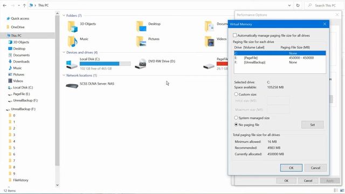Confirm Virtual Memory with OK
The height and width of the screenshot is (194, 345).
[x=291, y=168]
